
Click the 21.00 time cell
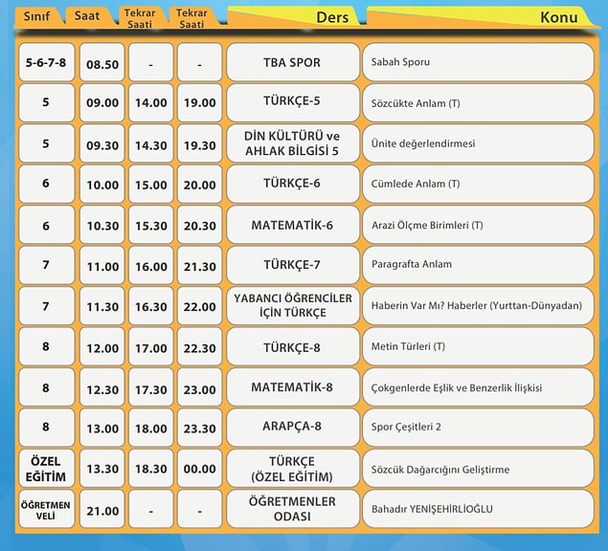[102, 509]
